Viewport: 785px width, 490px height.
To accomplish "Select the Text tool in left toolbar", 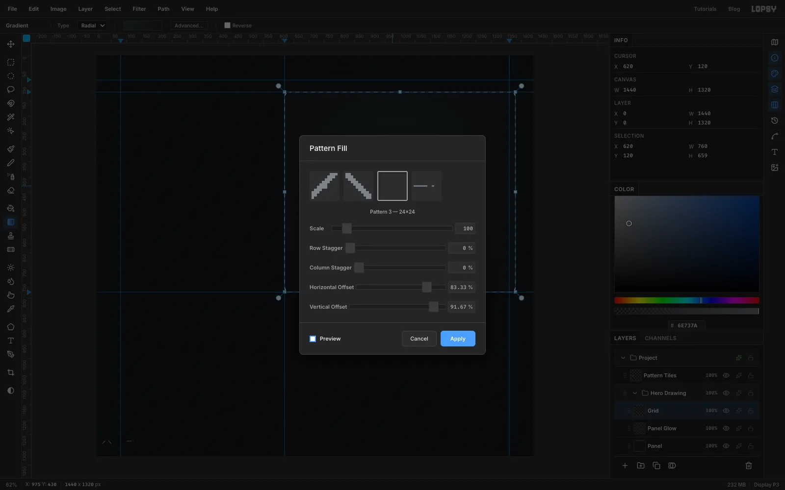I will coord(11,341).
